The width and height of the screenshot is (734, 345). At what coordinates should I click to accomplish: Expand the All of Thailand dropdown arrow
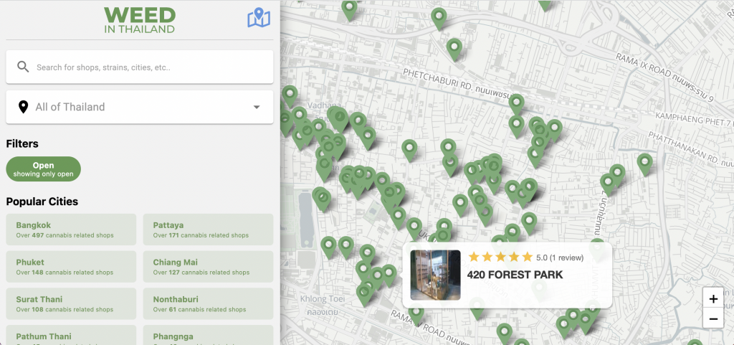(x=257, y=108)
